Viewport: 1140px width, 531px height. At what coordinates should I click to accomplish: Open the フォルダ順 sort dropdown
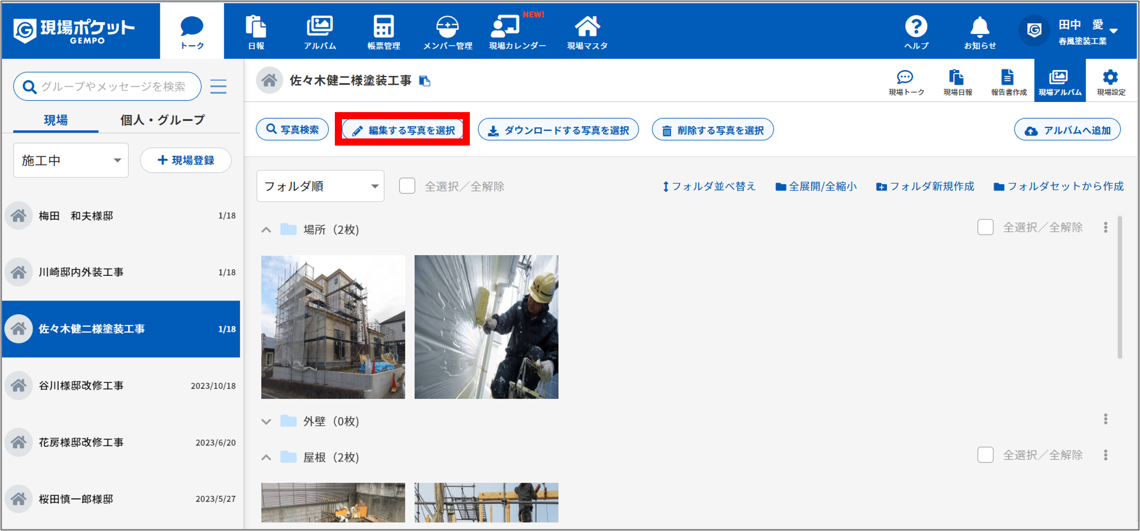pyautogui.click(x=320, y=186)
